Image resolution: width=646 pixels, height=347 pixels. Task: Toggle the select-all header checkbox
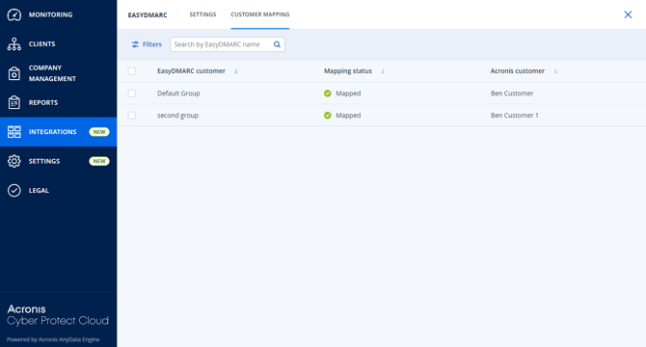(x=132, y=70)
